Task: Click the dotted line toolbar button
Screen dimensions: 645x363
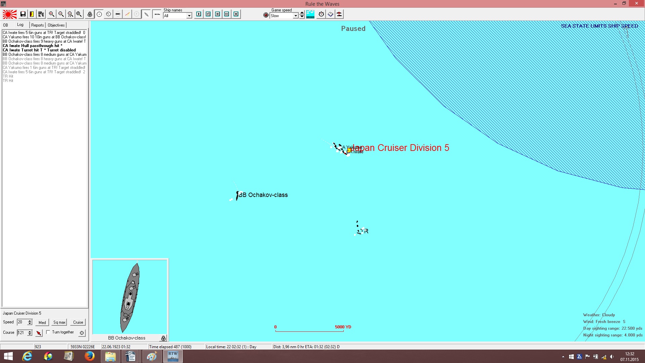Action: [157, 14]
